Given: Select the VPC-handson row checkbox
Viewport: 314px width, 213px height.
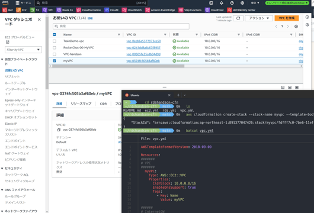Looking at the screenshot, I should coord(55,54).
